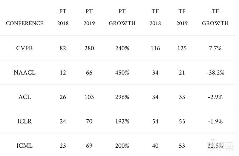Click ACL's PT 2019 value 103

(x=89, y=97)
